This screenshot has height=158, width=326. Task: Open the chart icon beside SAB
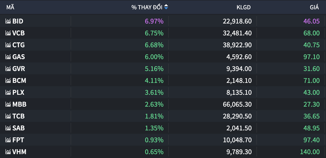[x=8, y=128]
